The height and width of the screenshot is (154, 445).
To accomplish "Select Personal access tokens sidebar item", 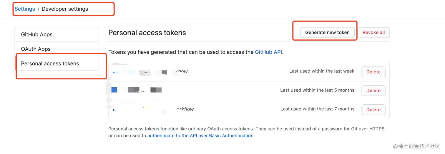I will point(50,63).
